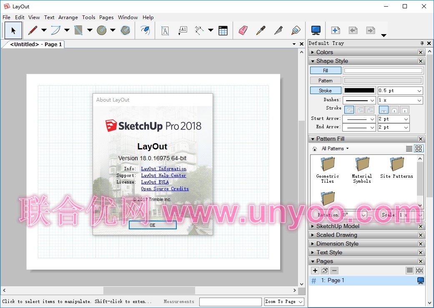Start presentation with the monitor icon
The image size is (434, 308).
coord(316,30)
